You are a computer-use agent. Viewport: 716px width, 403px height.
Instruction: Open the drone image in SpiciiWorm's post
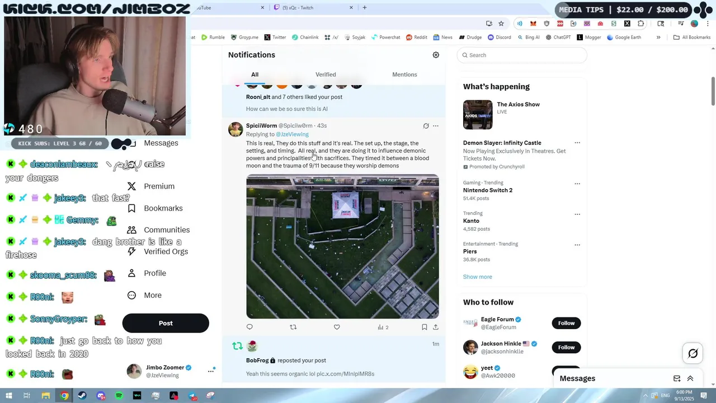pyautogui.click(x=342, y=246)
